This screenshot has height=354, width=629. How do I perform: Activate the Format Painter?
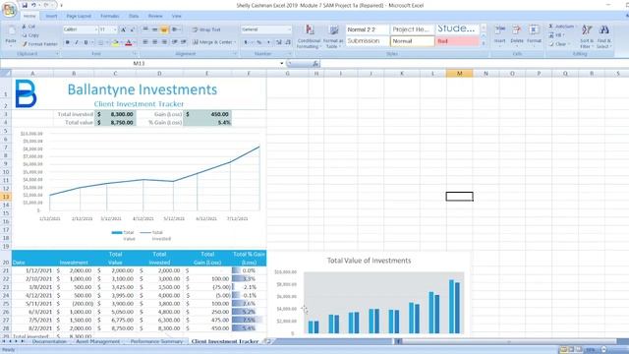point(39,44)
